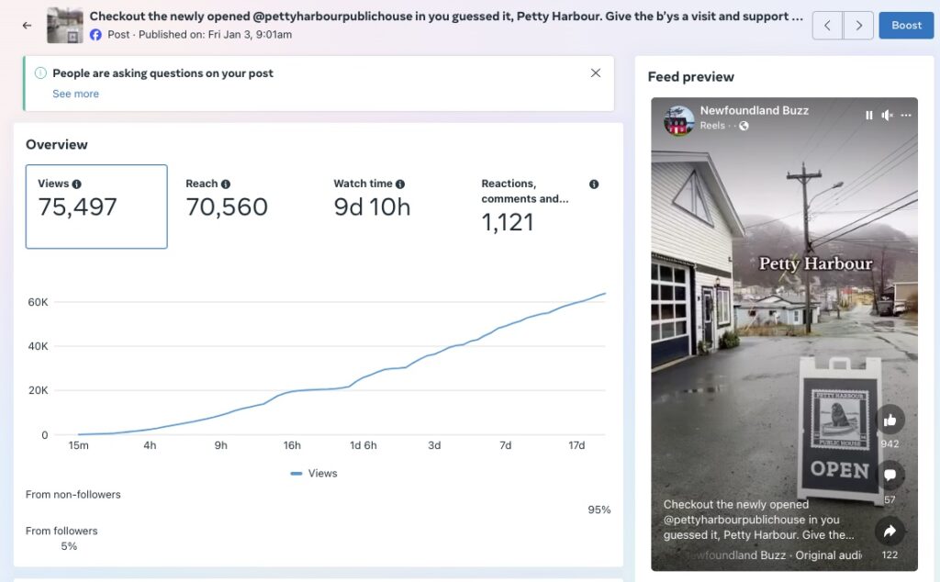The image size is (940, 582).
Task: Go to the previous post with left chevron
Action: pos(827,25)
